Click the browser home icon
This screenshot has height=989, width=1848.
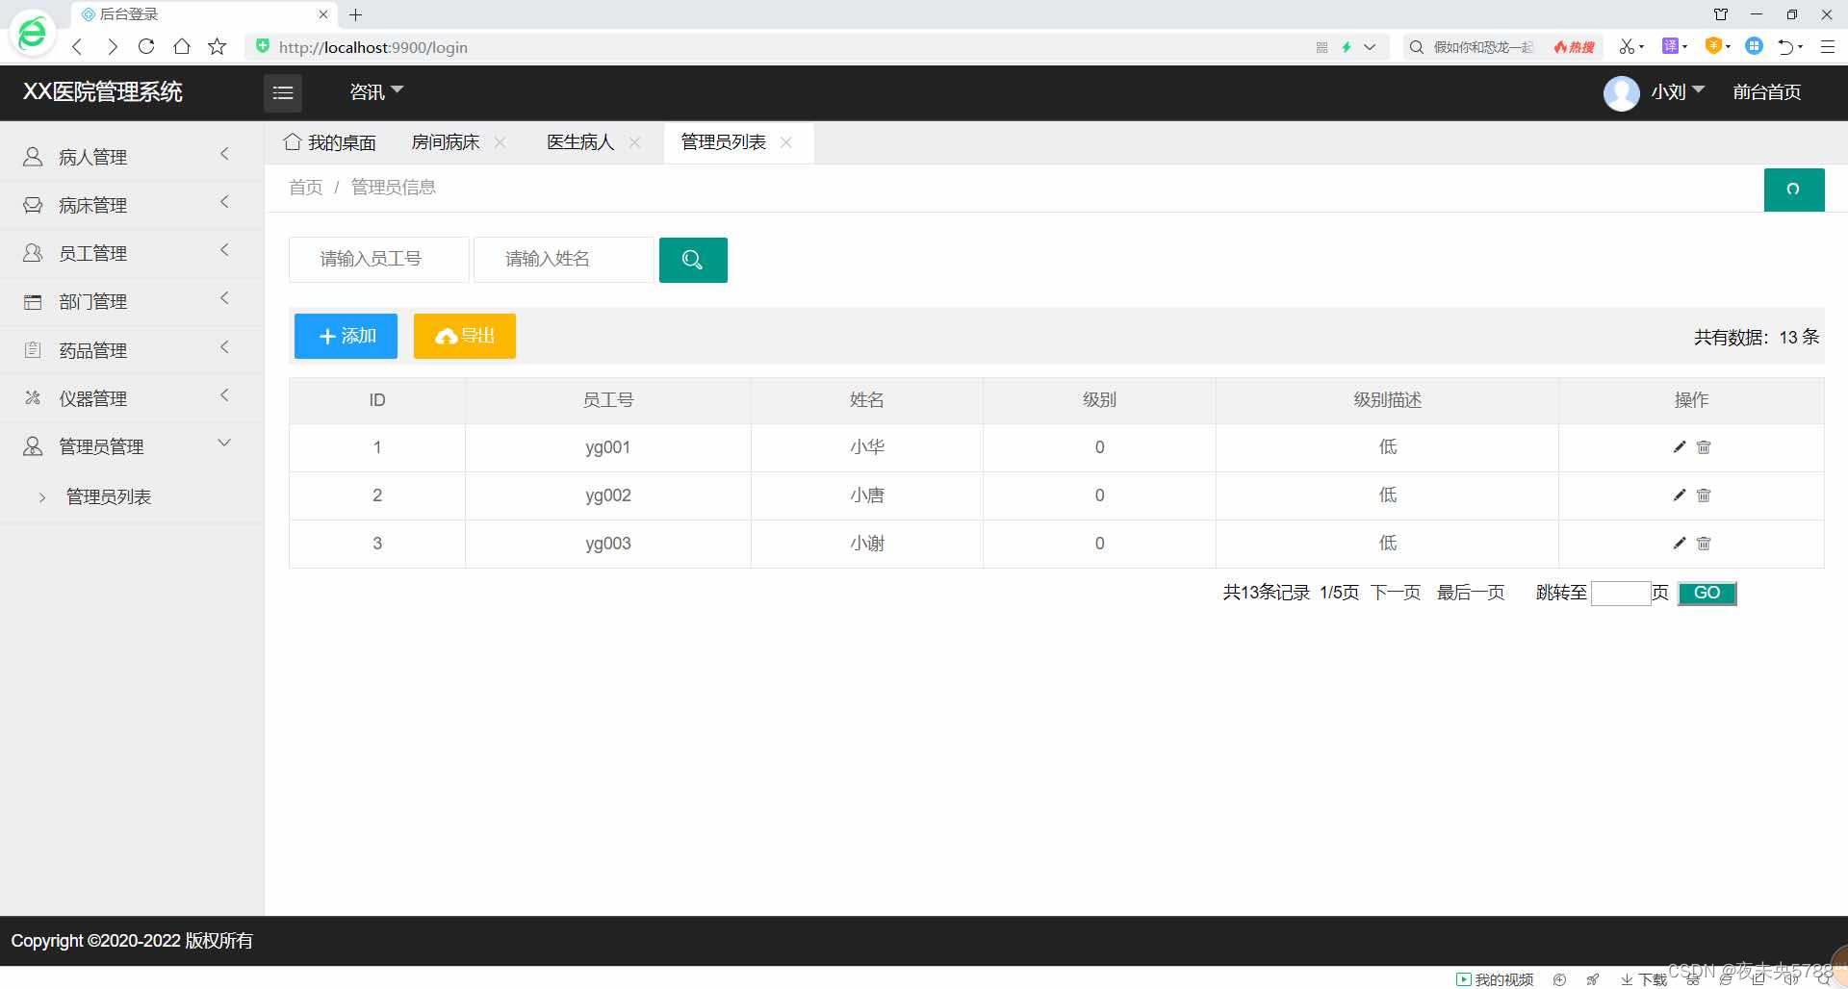[182, 46]
